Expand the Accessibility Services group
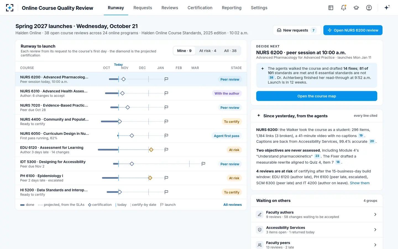 [x=317, y=230]
